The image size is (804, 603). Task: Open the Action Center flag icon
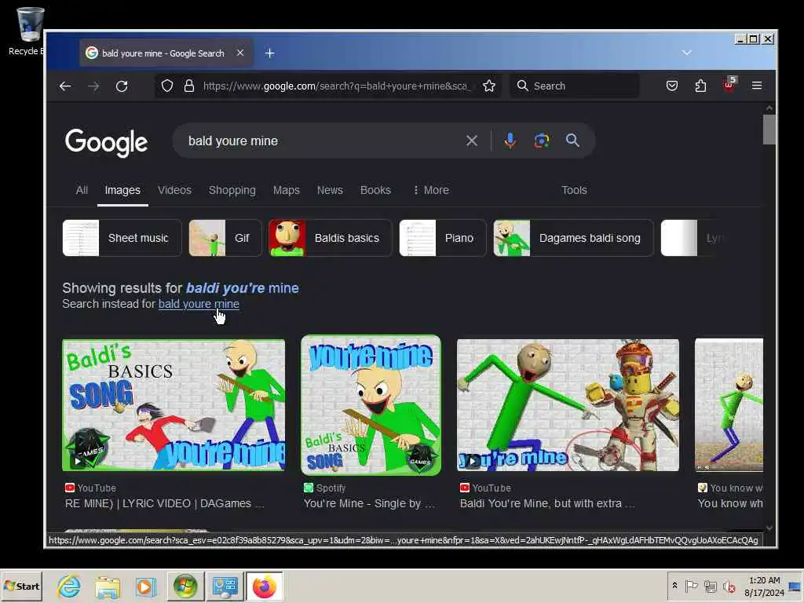(692, 586)
